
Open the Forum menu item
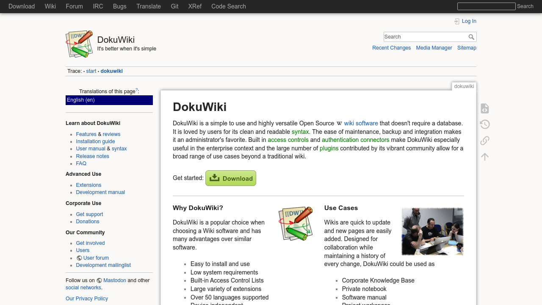[74, 6]
